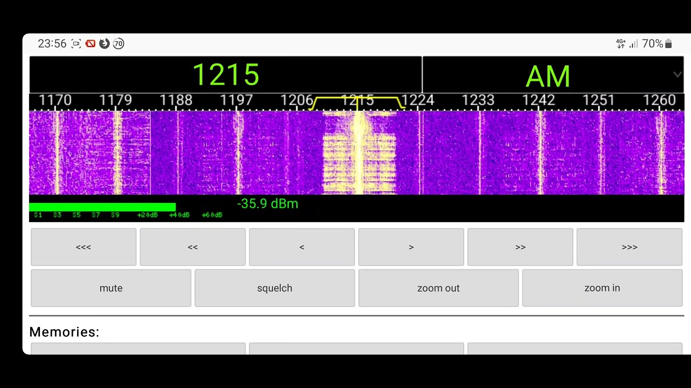Step up with the > button
Screen dimensions: 691x388
(x=411, y=247)
